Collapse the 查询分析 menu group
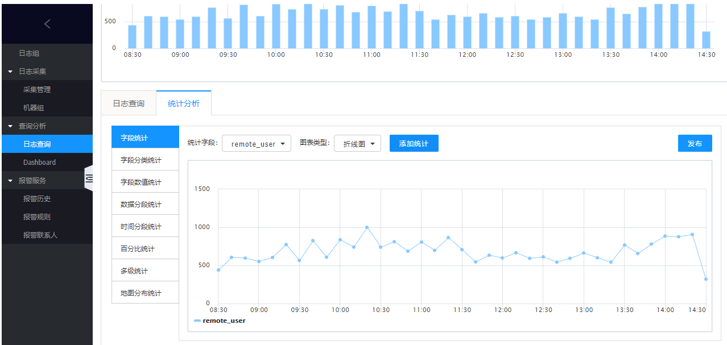Viewport: 727px width, 345px height. (x=10, y=126)
